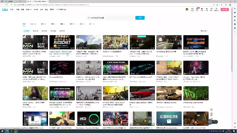
Task: Open the first MW official PC trailer thumbnail
Action: click(x=35, y=42)
